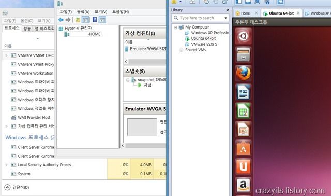Select VMware VPrint Proxy process
Screen dimensions: 331x196
click(28, 64)
